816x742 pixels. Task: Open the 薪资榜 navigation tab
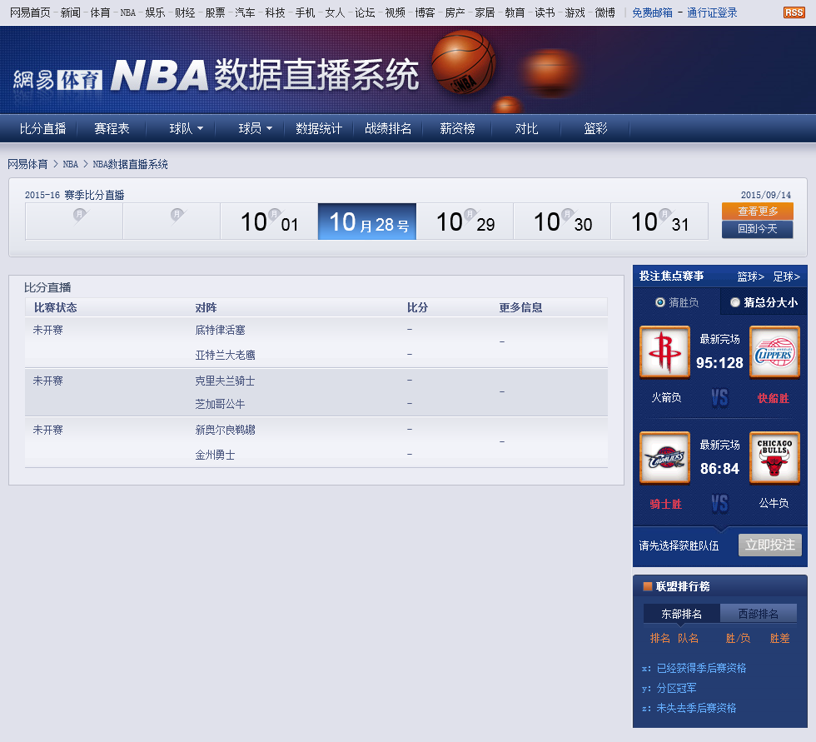(x=457, y=128)
